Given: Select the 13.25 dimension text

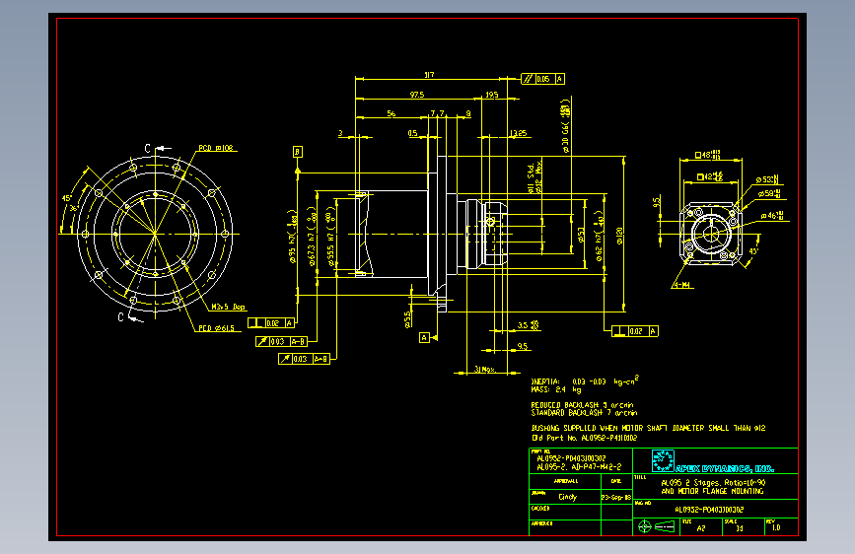Looking at the screenshot, I should (518, 133).
